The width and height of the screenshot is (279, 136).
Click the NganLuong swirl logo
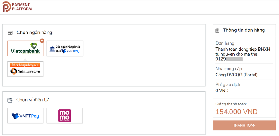[14, 71]
